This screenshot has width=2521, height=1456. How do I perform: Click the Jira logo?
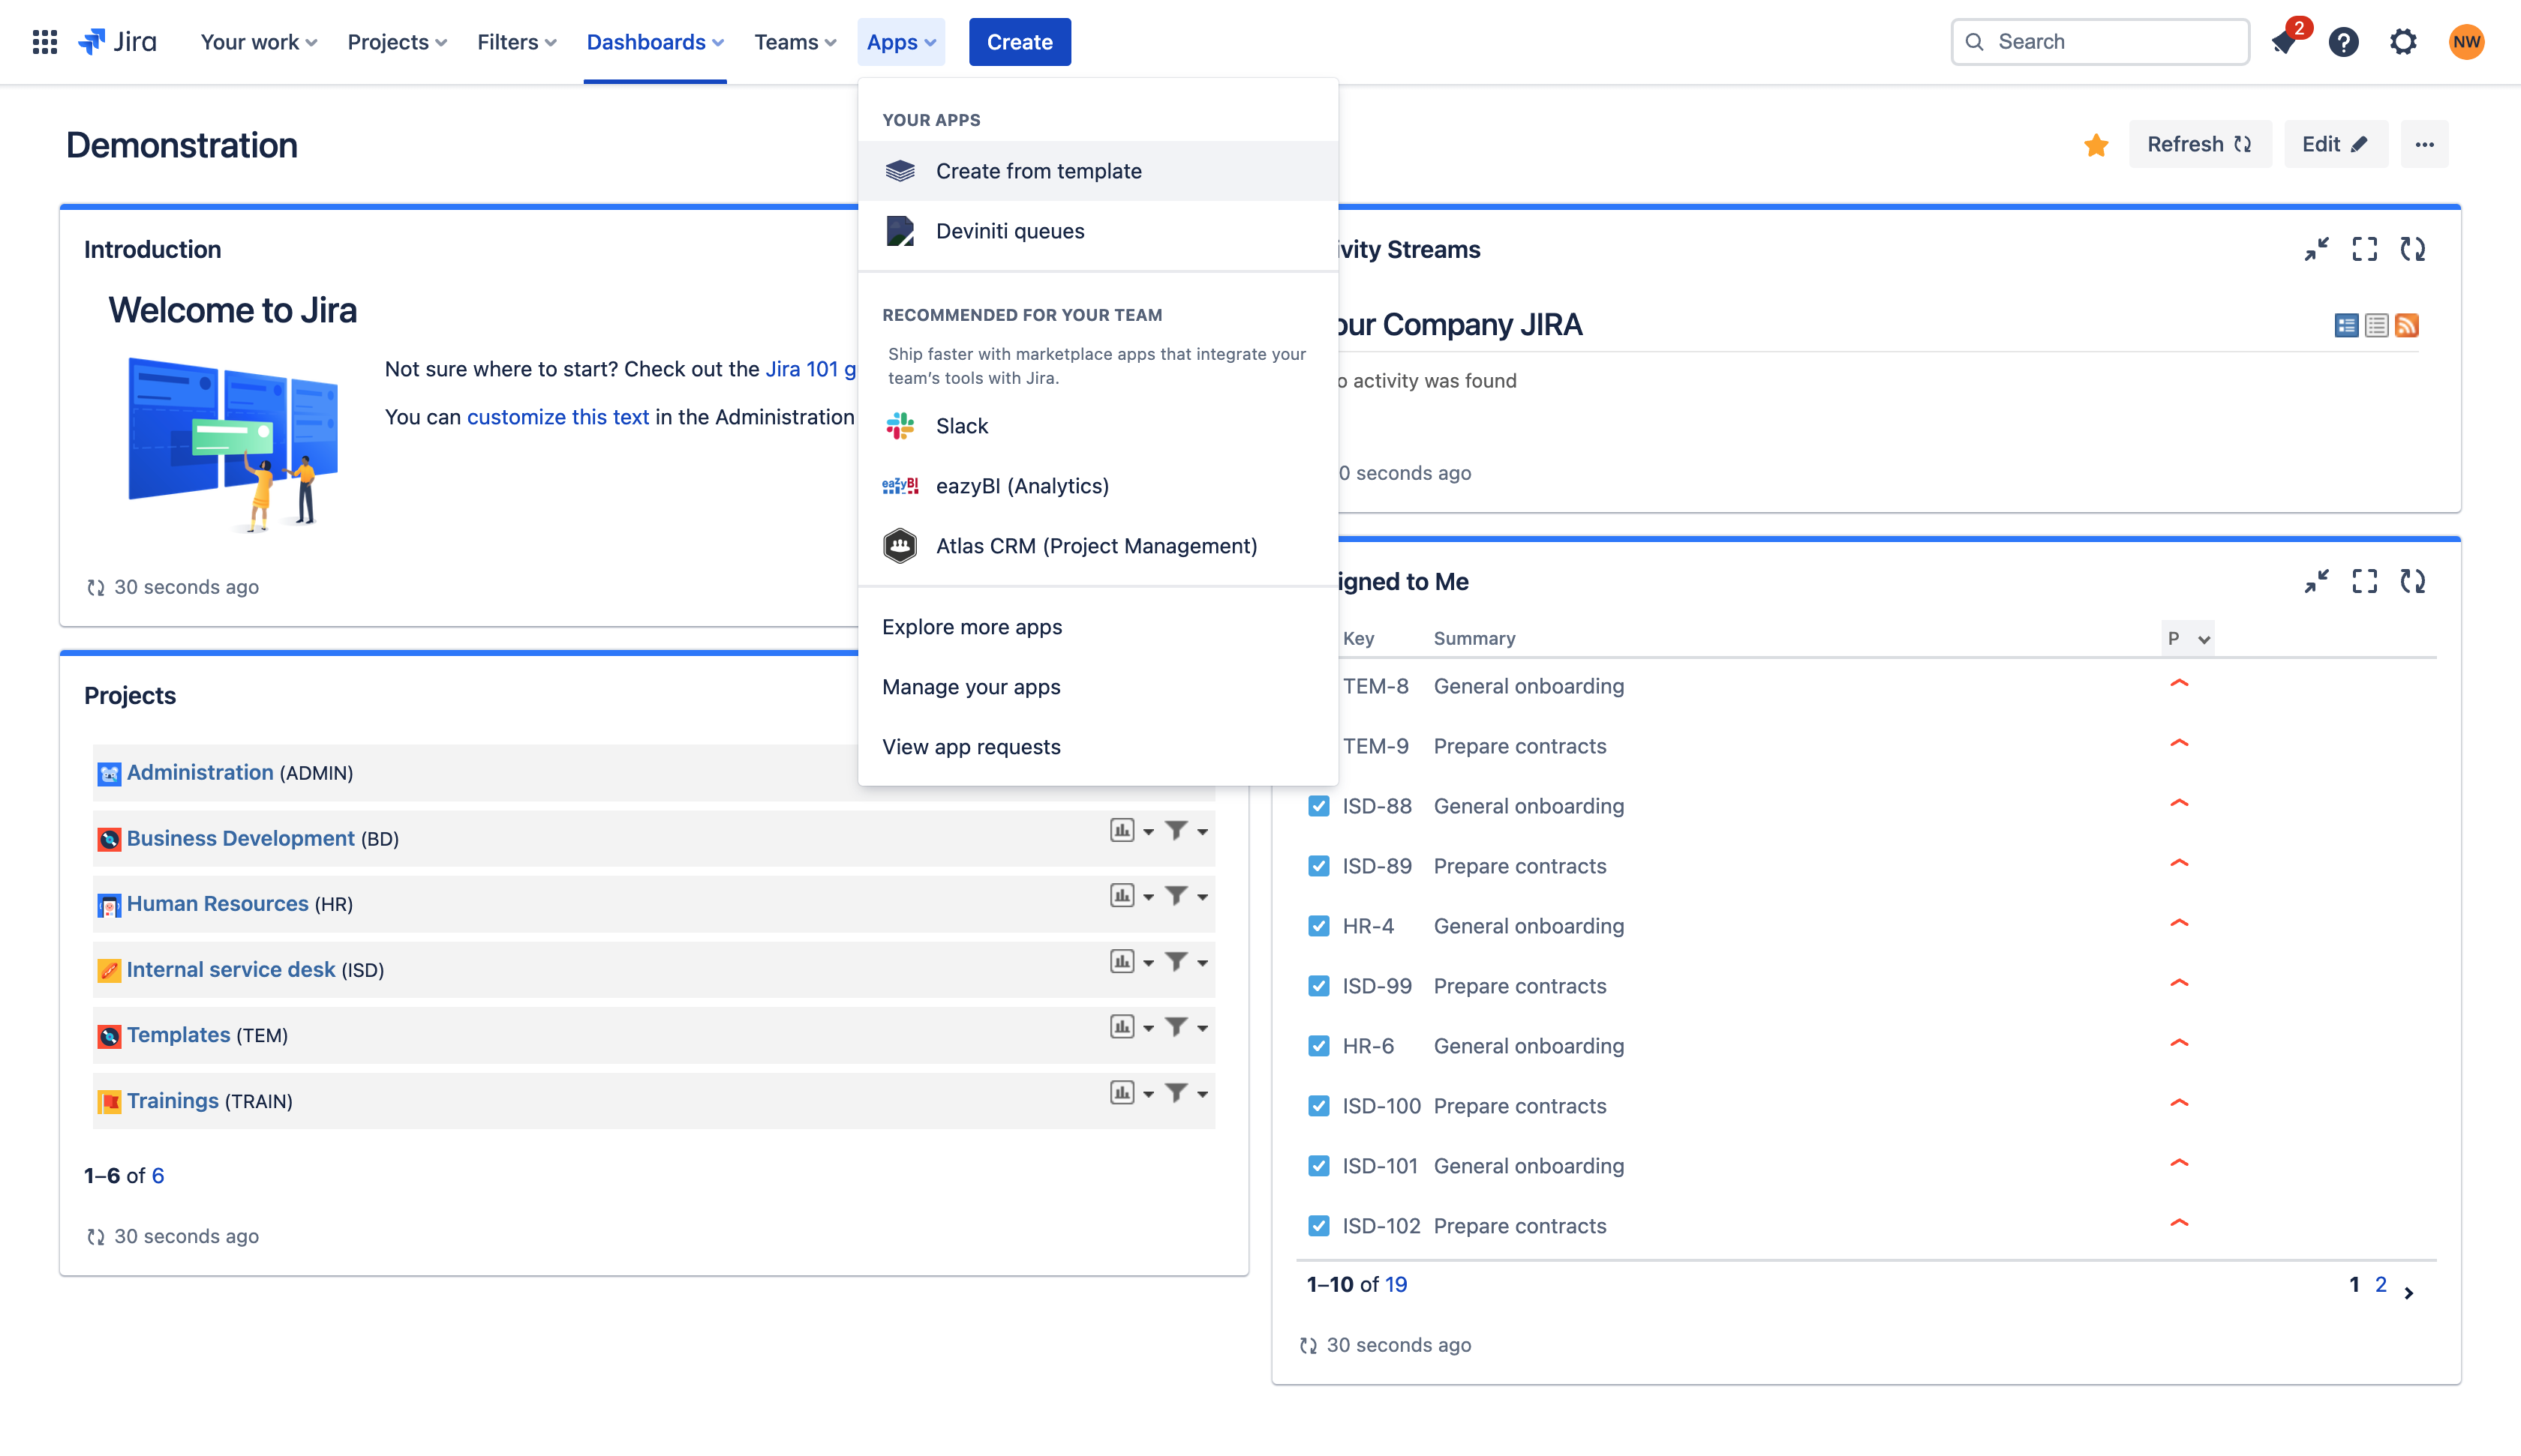[118, 42]
